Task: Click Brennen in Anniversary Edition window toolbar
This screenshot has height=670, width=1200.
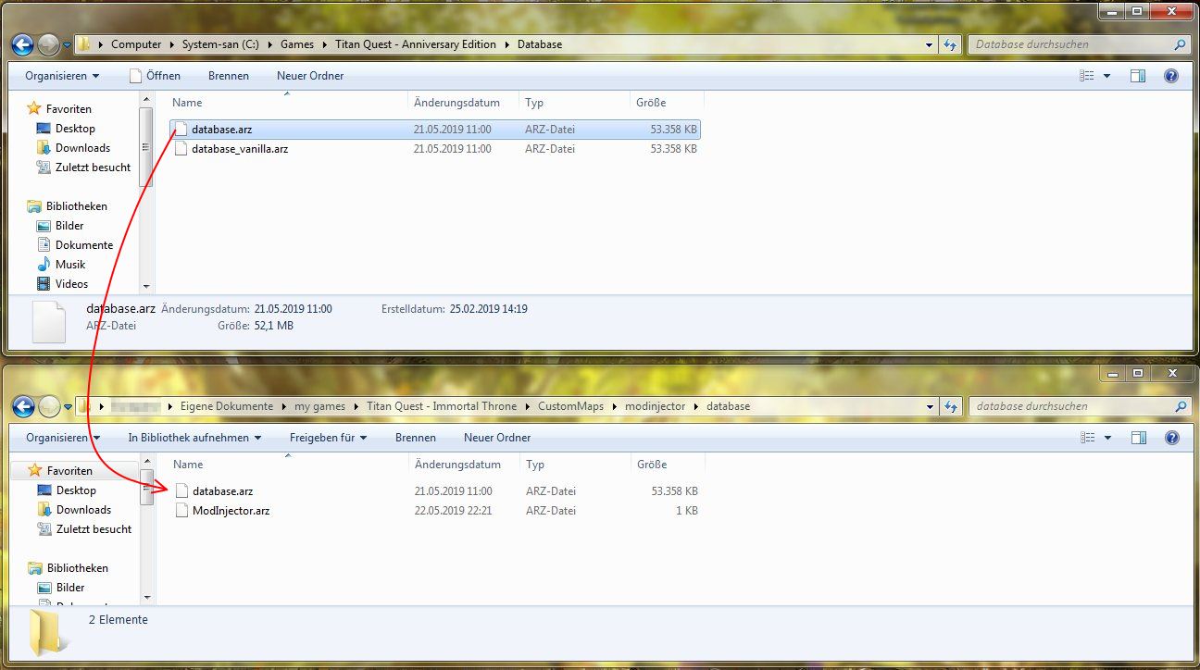Action: 228,76
